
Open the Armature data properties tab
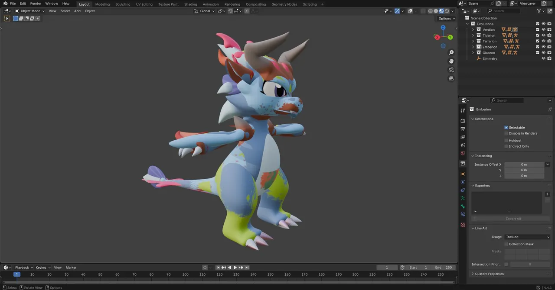click(463, 198)
